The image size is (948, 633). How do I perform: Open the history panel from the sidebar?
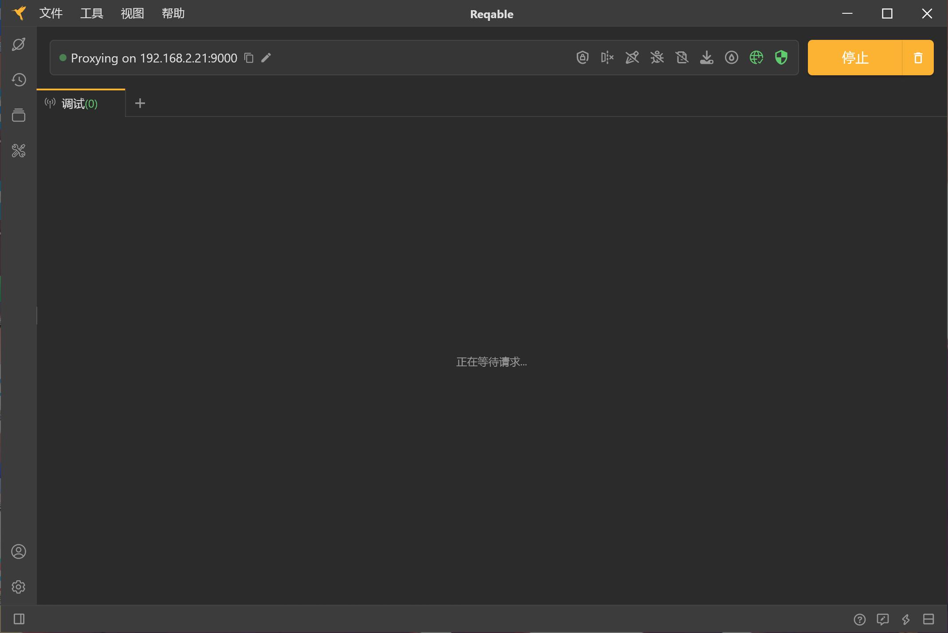18,80
